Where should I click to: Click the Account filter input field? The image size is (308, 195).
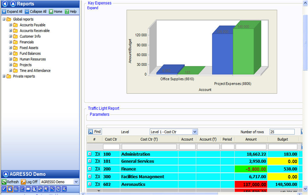point(187,147)
